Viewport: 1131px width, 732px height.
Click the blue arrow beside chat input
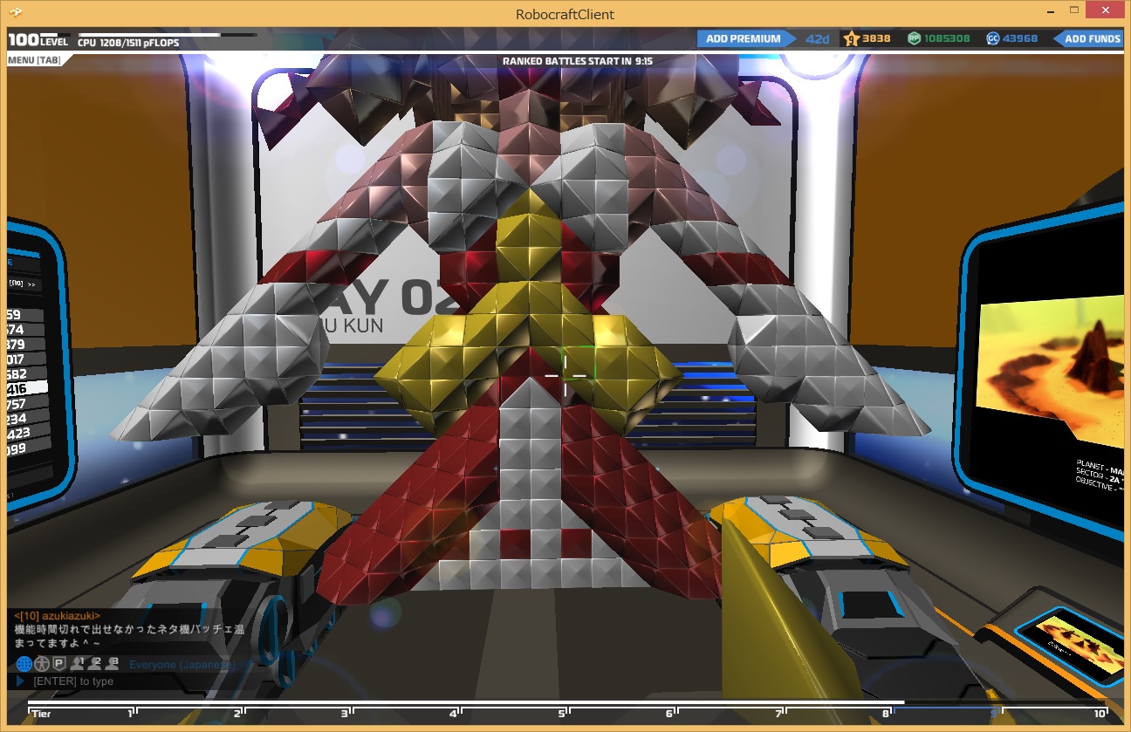(x=20, y=681)
